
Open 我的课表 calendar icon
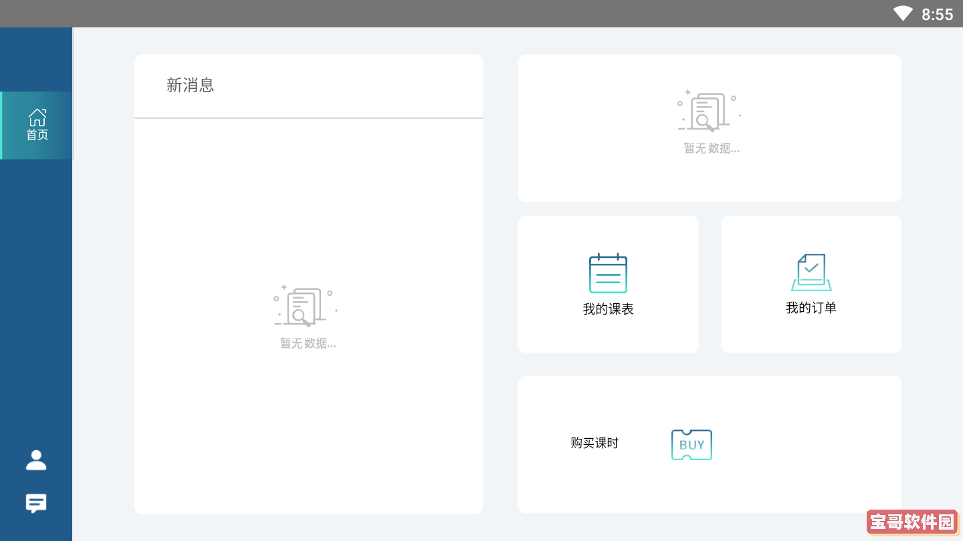pos(608,273)
